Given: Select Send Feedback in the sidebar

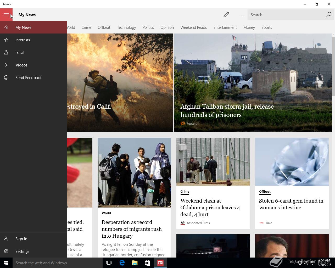Looking at the screenshot, I should [33, 77].
